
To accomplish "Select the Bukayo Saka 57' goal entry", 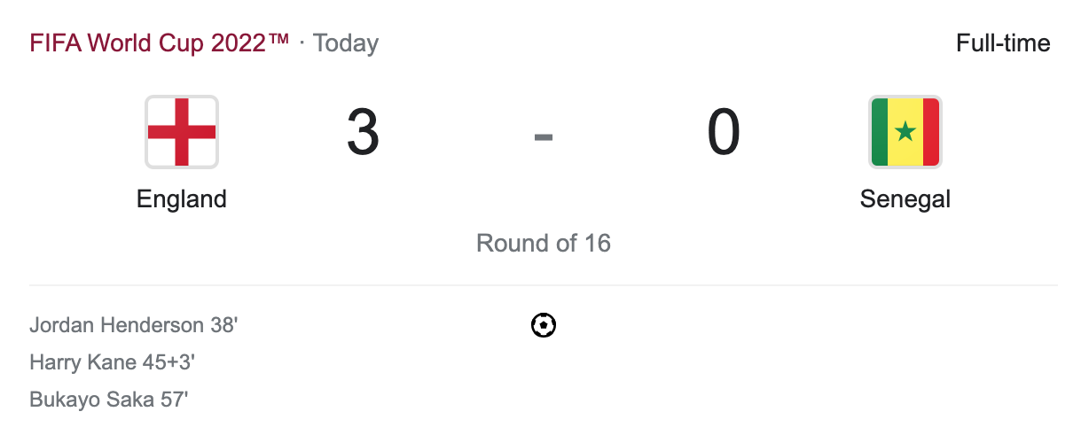I will [109, 400].
